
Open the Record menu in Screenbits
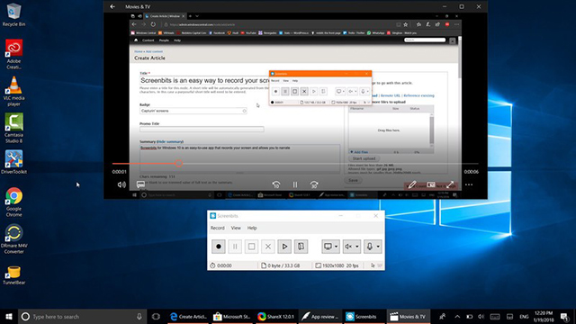pyautogui.click(x=218, y=228)
